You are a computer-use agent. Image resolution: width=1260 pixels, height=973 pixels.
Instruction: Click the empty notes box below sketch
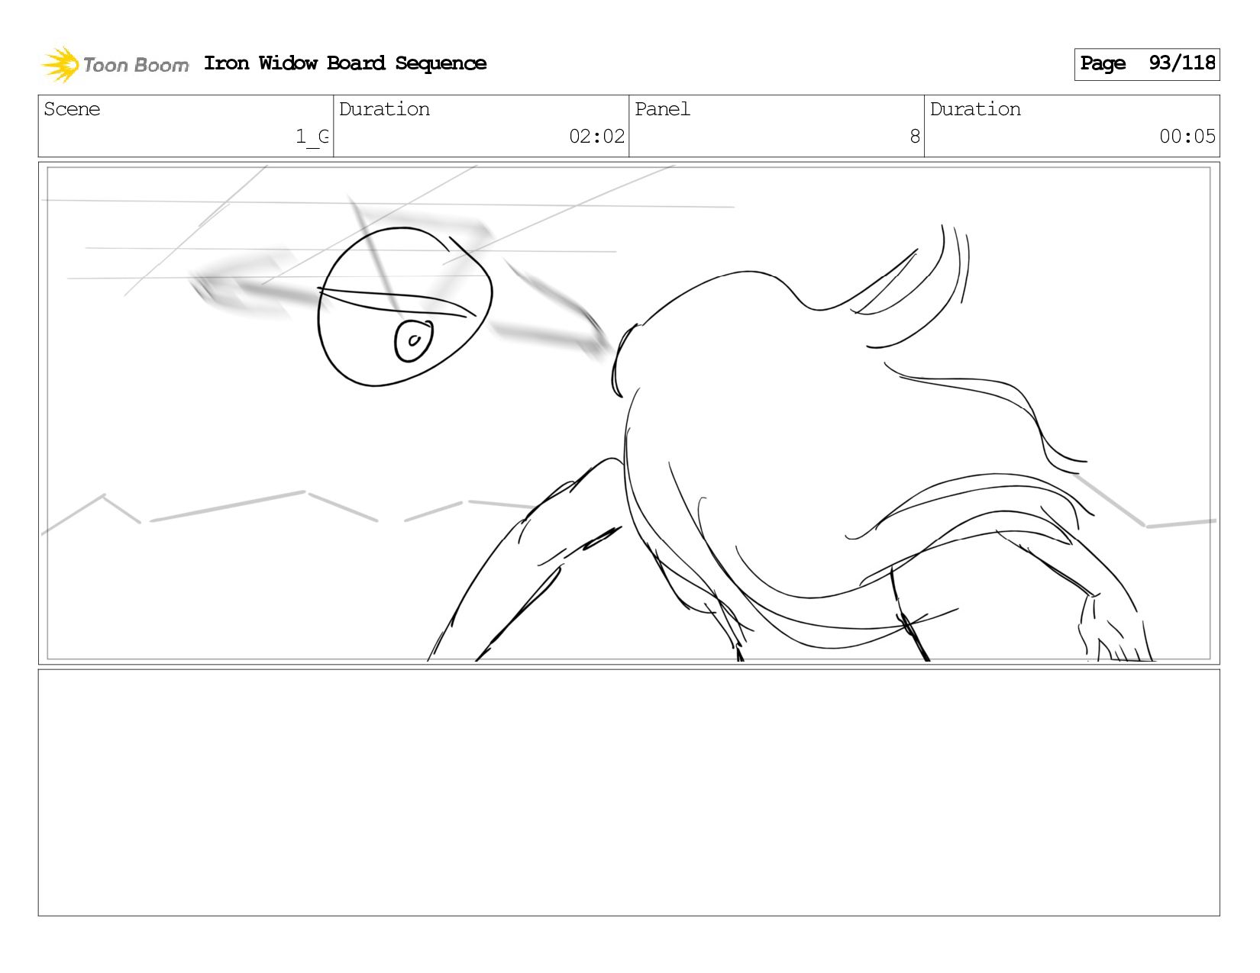pyautogui.click(x=628, y=792)
